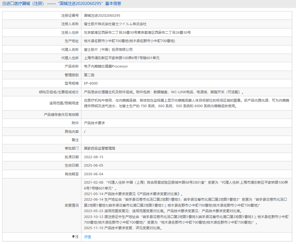Select product name 电子内窥镜处理器Processor

pos(106,66)
